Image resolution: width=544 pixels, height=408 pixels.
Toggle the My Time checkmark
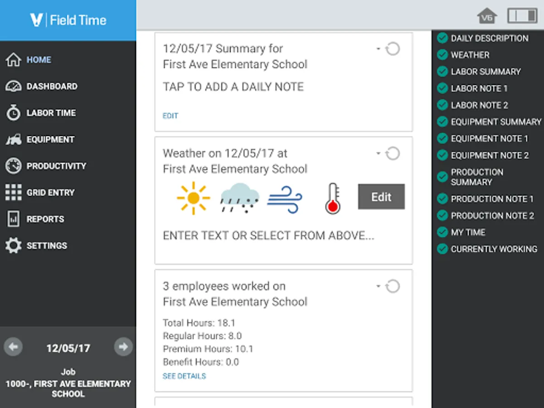click(x=442, y=232)
